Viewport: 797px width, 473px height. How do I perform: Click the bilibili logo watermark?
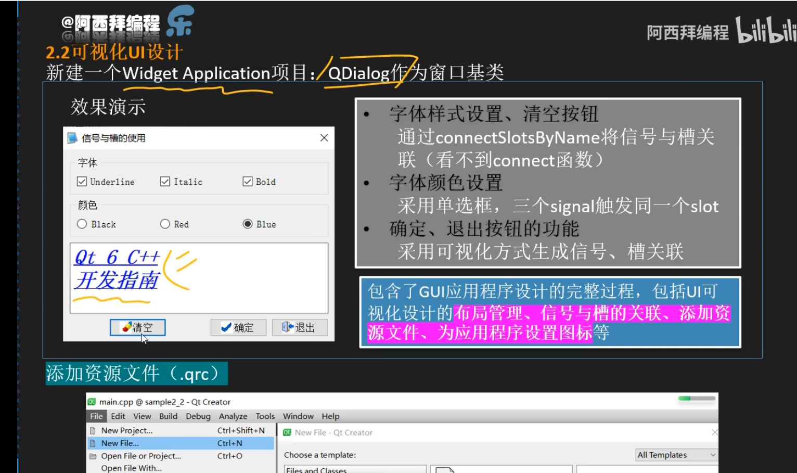[x=765, y=30]
